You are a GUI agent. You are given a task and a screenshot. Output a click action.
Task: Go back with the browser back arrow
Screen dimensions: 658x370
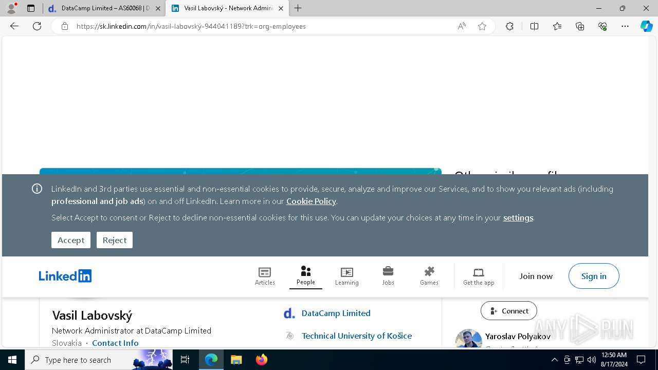14,26
